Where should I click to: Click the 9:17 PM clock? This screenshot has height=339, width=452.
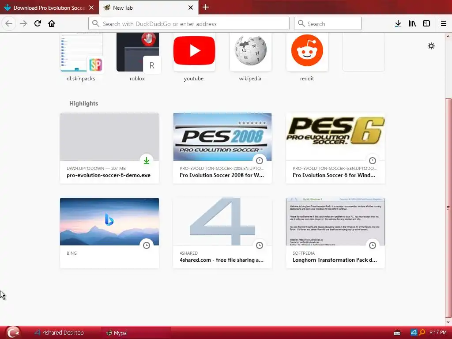438,332
